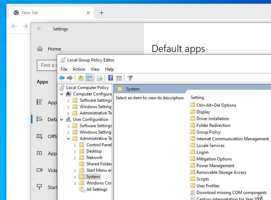The width and height of the screenshot is (271, 200).
Task: Select Control Panel folder in tree
Action: [95, 145]
